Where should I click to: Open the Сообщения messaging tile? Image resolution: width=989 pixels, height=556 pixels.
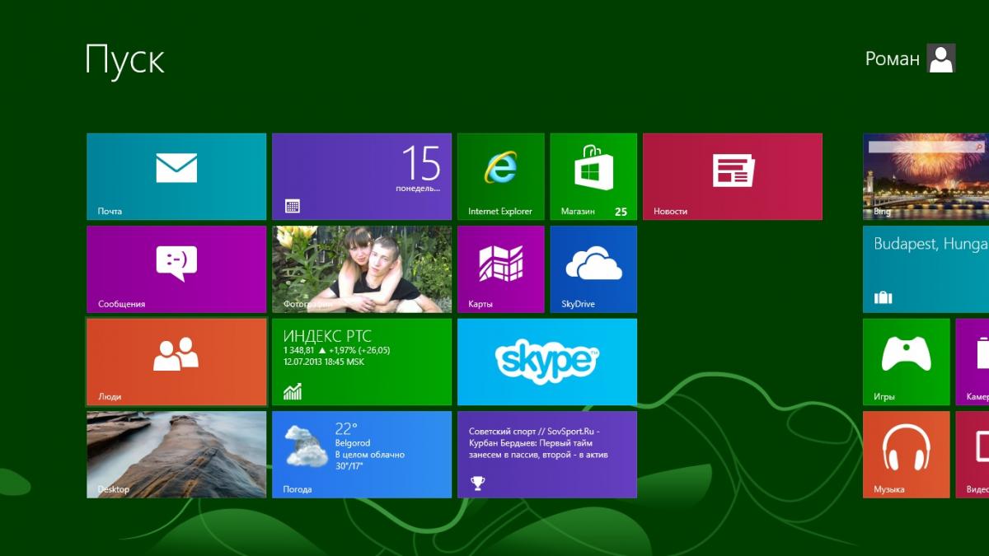pyautogui.click(x=176, y=269)
